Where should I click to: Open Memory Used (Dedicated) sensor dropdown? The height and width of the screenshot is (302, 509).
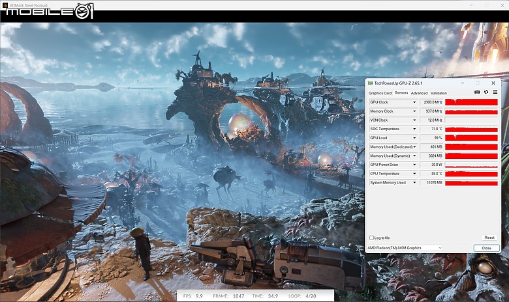coord(414,147)
